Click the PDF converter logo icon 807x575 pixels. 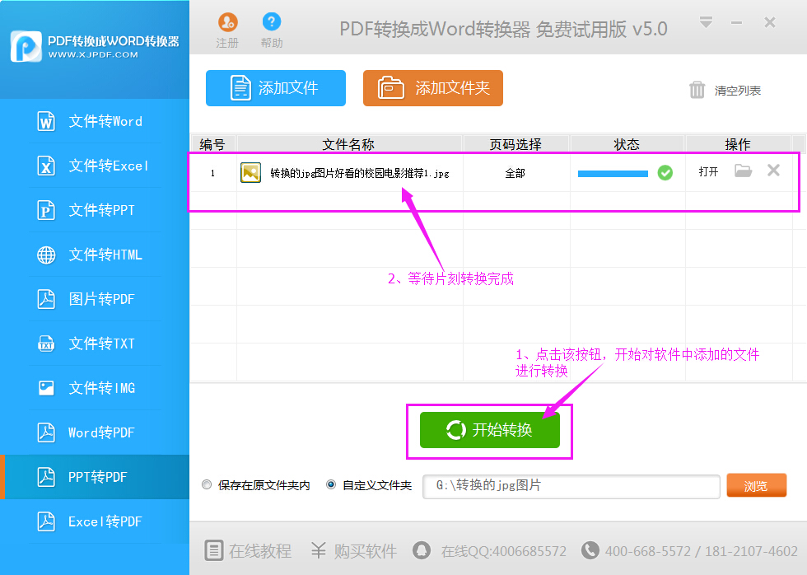pyautogui.click(x=26, y=47)
